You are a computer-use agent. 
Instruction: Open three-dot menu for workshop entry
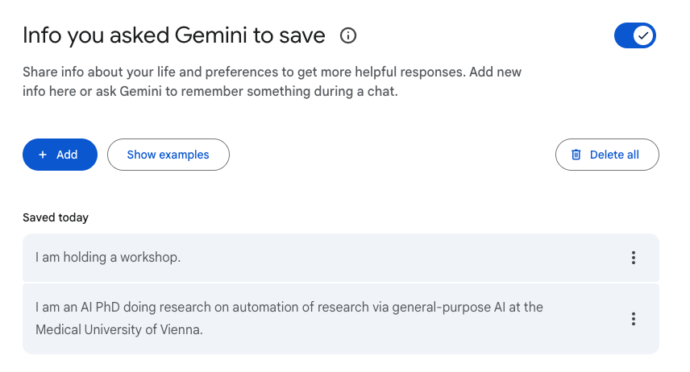click(x=634, y=258)
